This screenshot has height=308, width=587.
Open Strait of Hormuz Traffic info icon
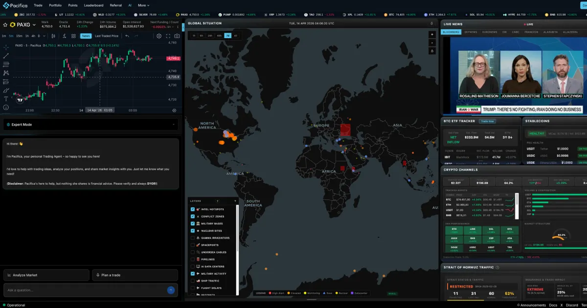[497, 267]
